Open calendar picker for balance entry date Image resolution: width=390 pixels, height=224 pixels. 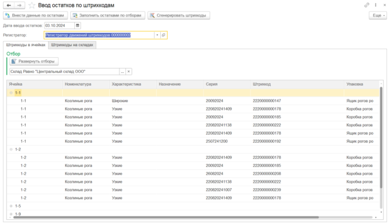coord(77,25)
